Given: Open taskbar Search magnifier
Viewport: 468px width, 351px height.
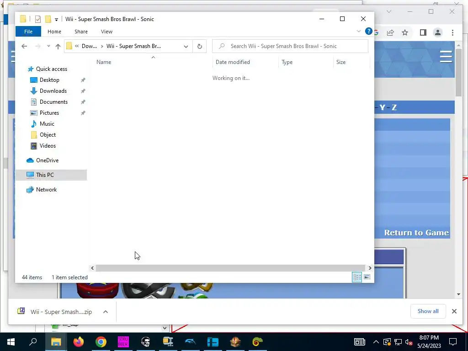Looking at the screenshot, I should pos(33,342).
